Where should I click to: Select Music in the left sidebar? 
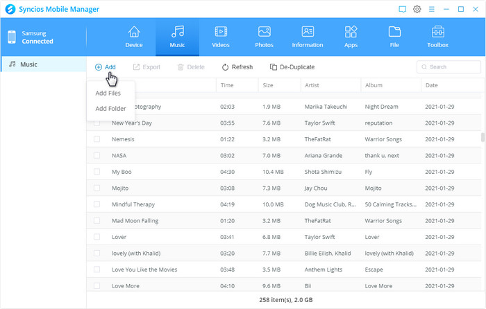(43, 64)
